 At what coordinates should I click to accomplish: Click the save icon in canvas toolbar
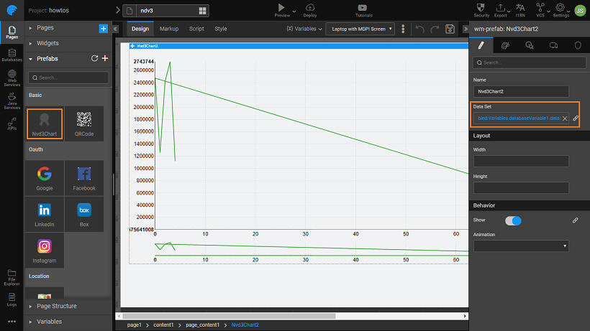click(450, 29)
